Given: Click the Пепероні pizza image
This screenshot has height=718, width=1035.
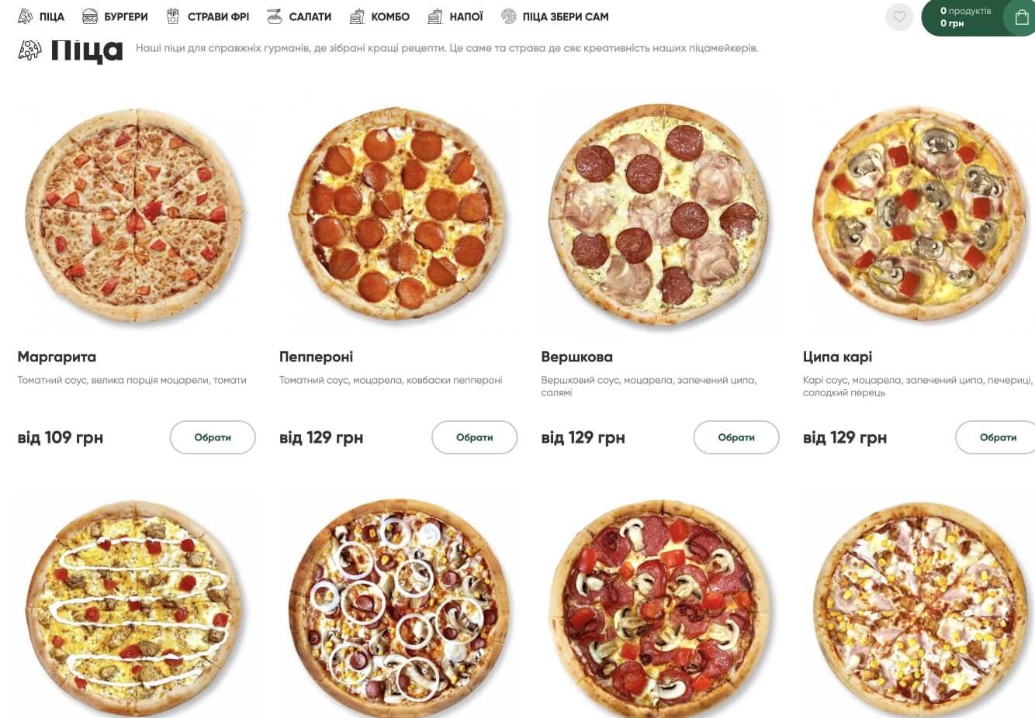Looking at the screenshot, I should point(396,215).
